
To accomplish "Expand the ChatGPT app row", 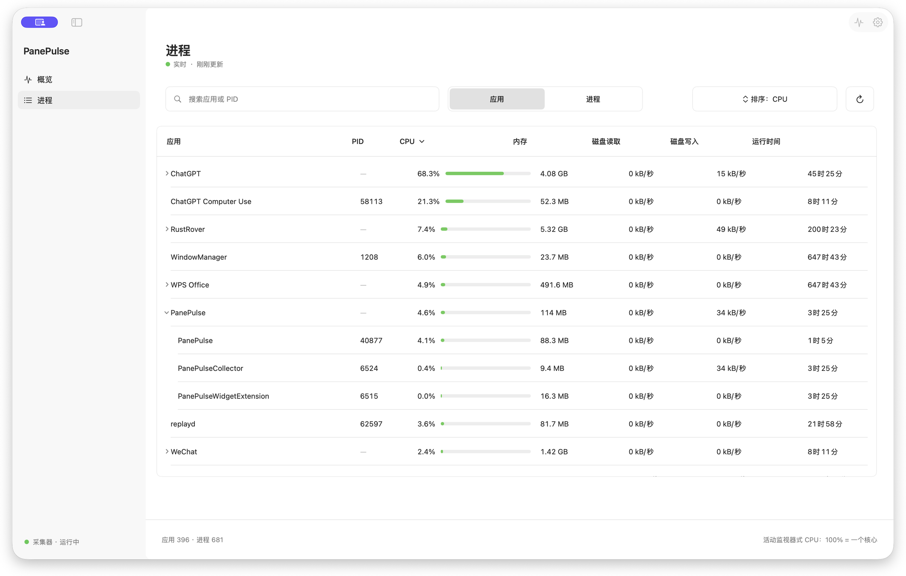I will pos(167,173).
